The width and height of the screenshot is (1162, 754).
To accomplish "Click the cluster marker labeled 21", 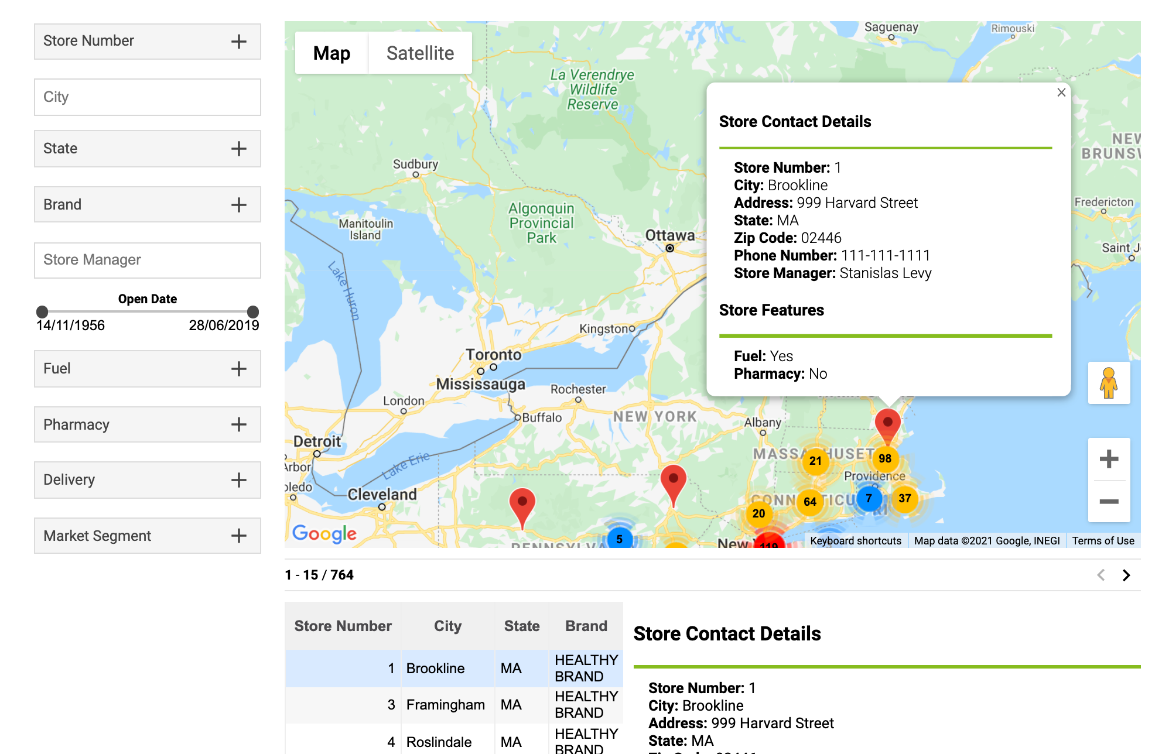I will pyautogui.click(x=815, y=461).
